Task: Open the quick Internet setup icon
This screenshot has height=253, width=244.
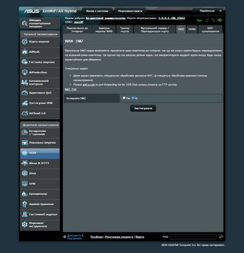Action: click(x=24, y=23)
